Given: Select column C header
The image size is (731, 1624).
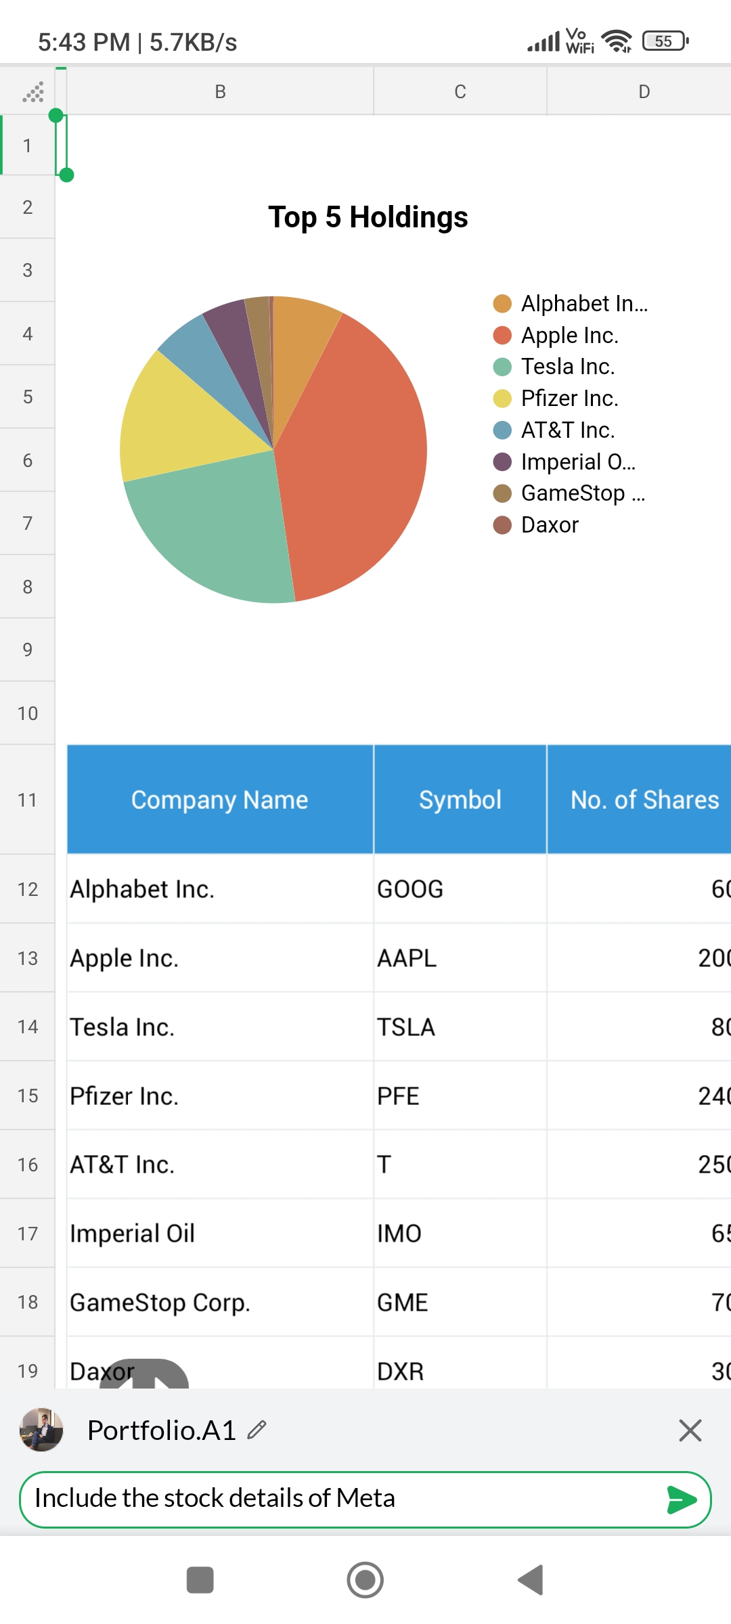Looking at the screenshot, I should [x=460, y=92].
